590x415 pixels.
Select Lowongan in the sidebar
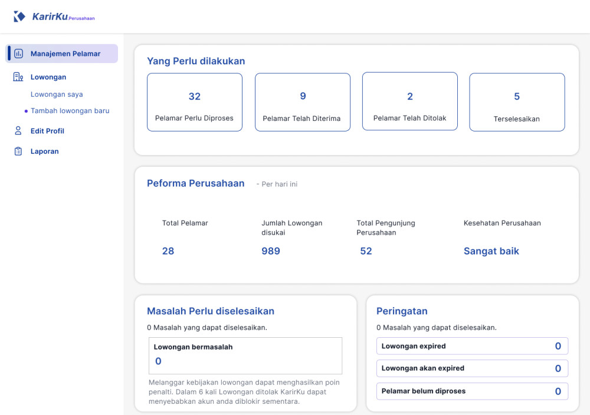pos(48,77)
